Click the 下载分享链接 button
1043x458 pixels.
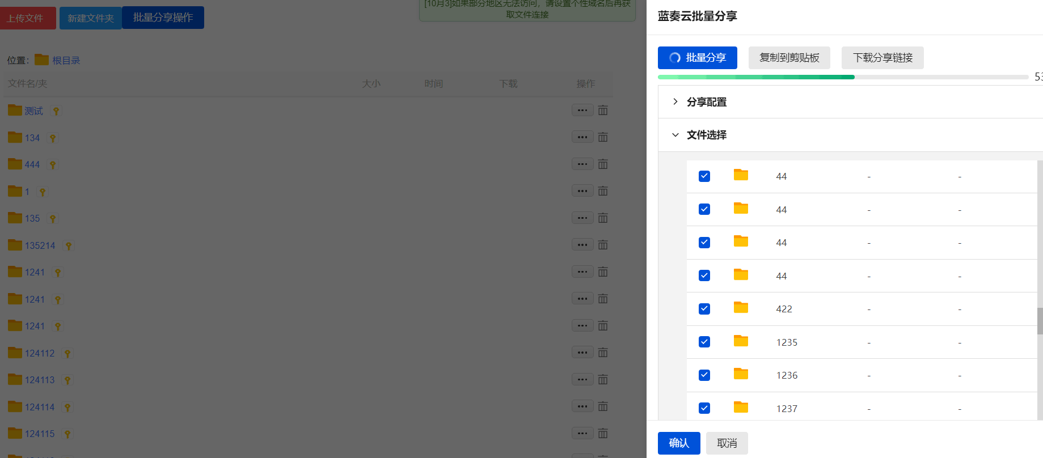point(882,58)
